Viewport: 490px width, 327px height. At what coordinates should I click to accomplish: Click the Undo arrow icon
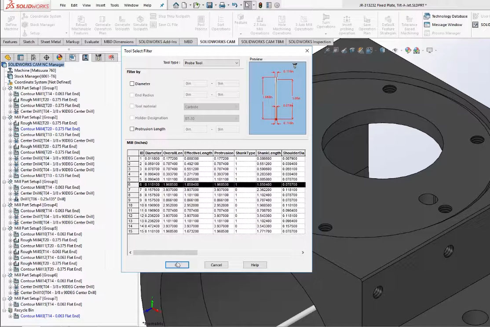235,5
